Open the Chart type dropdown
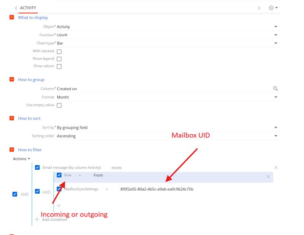This screenshot has height=235, width=304. coord(275,43)
